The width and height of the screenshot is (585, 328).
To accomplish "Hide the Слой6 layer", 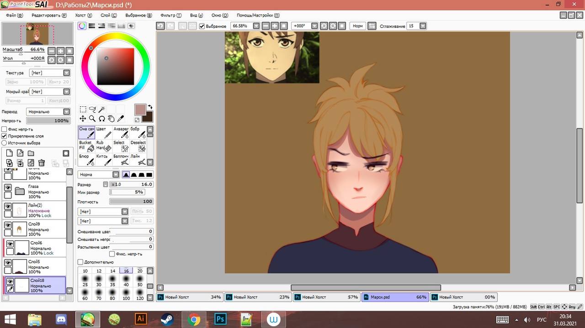I will click(x=10, y=244).
